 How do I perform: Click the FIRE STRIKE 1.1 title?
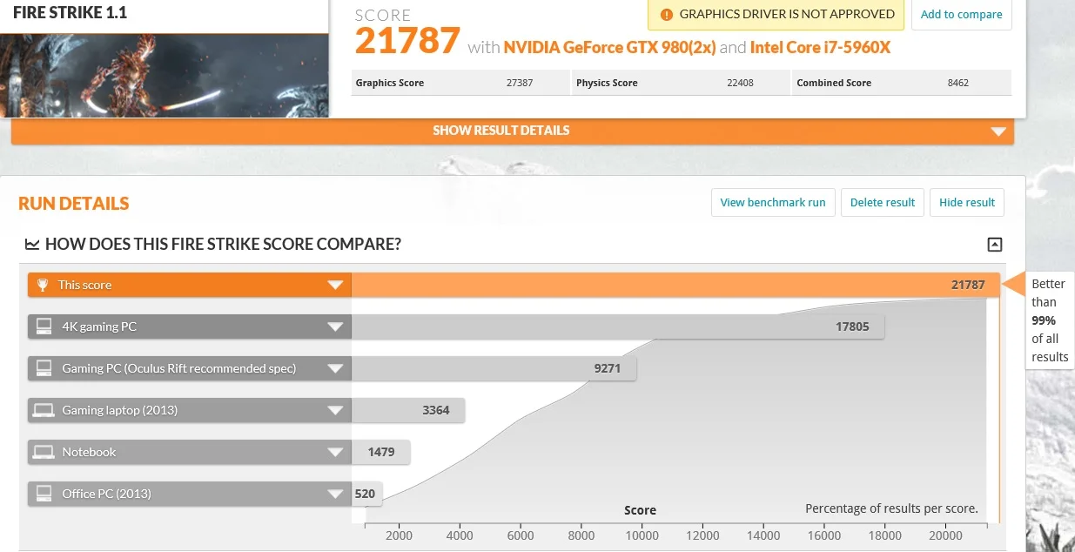[x=71, y=13]
